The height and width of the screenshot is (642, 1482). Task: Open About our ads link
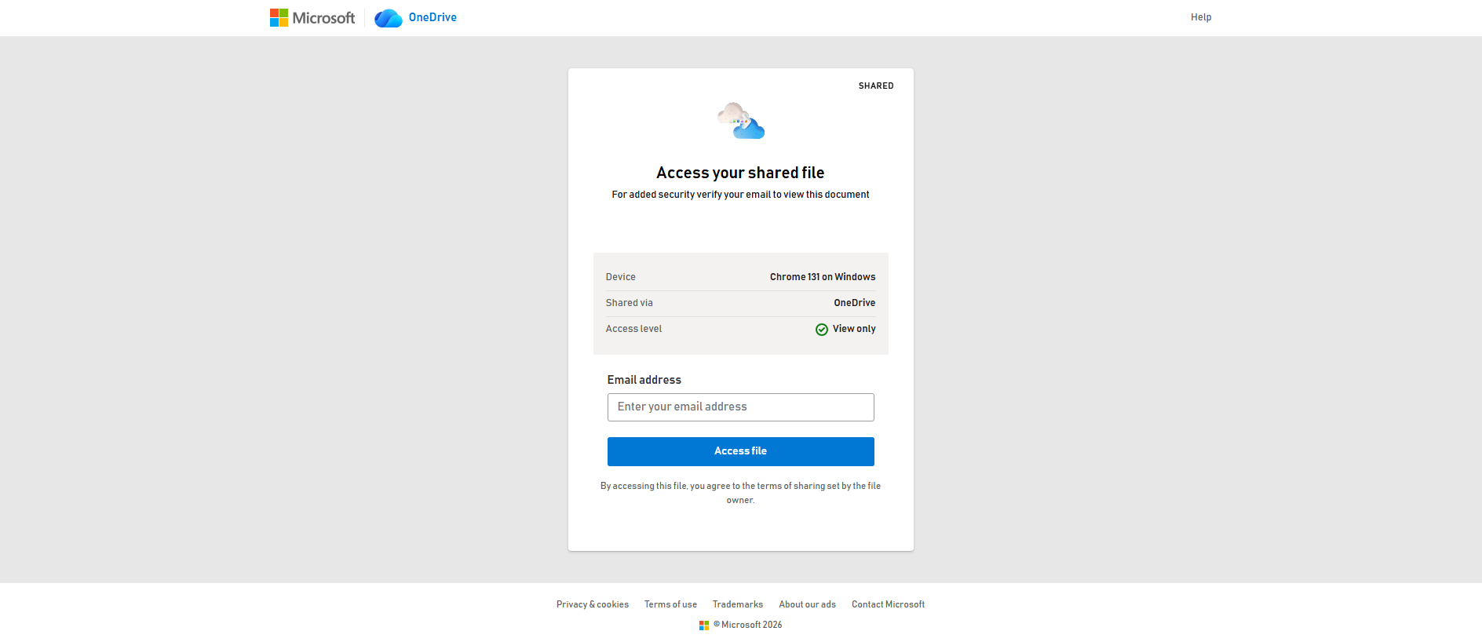807,604
